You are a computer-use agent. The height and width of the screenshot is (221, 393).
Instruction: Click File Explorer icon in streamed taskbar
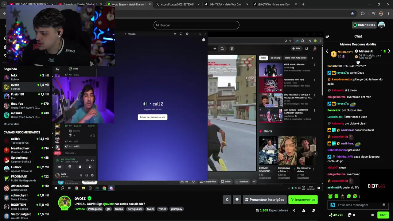pyautogui.click(x=83, y=188)
